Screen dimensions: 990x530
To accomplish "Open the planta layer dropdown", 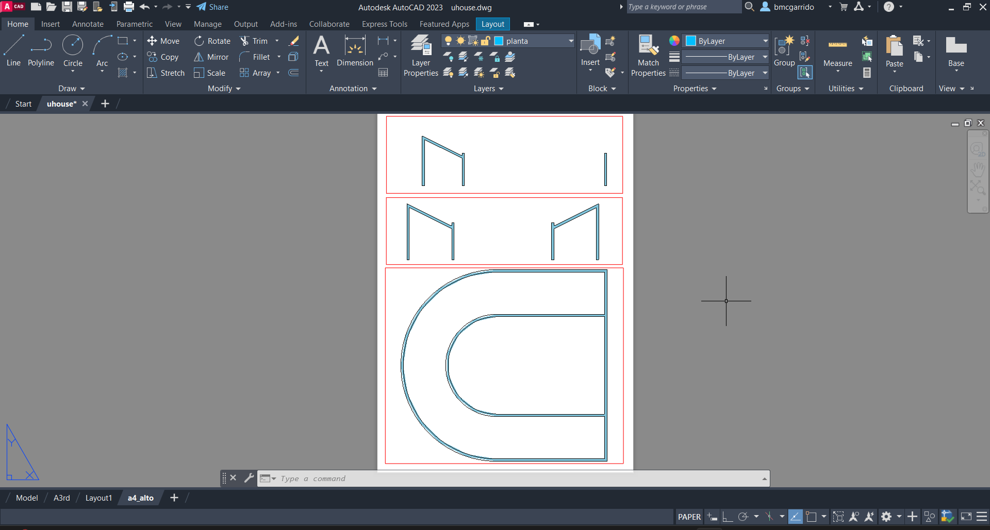I will (x=571, y=41).
